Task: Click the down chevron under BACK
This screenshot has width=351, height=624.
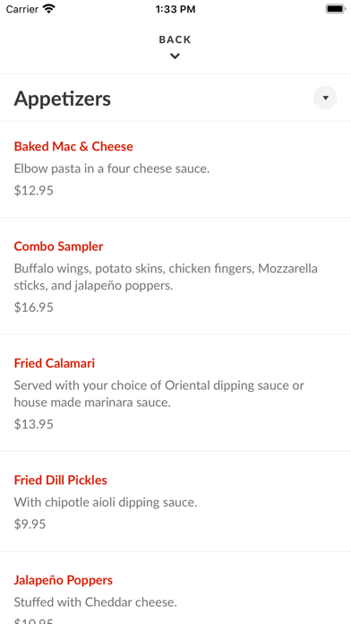Action: pyautogui.click(x=175, y=56)
